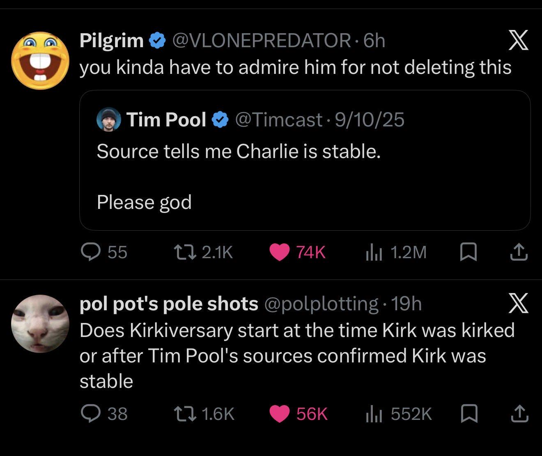
Task: Open Pilgrim's laughing emoji avatar
Action: click(40, 60)
